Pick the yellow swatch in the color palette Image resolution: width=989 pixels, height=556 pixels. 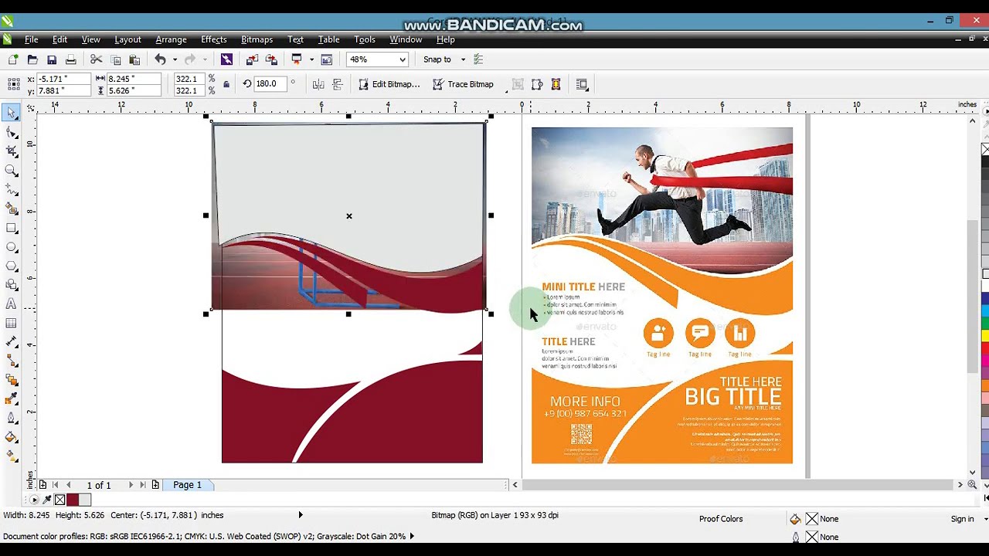[985, 335]
